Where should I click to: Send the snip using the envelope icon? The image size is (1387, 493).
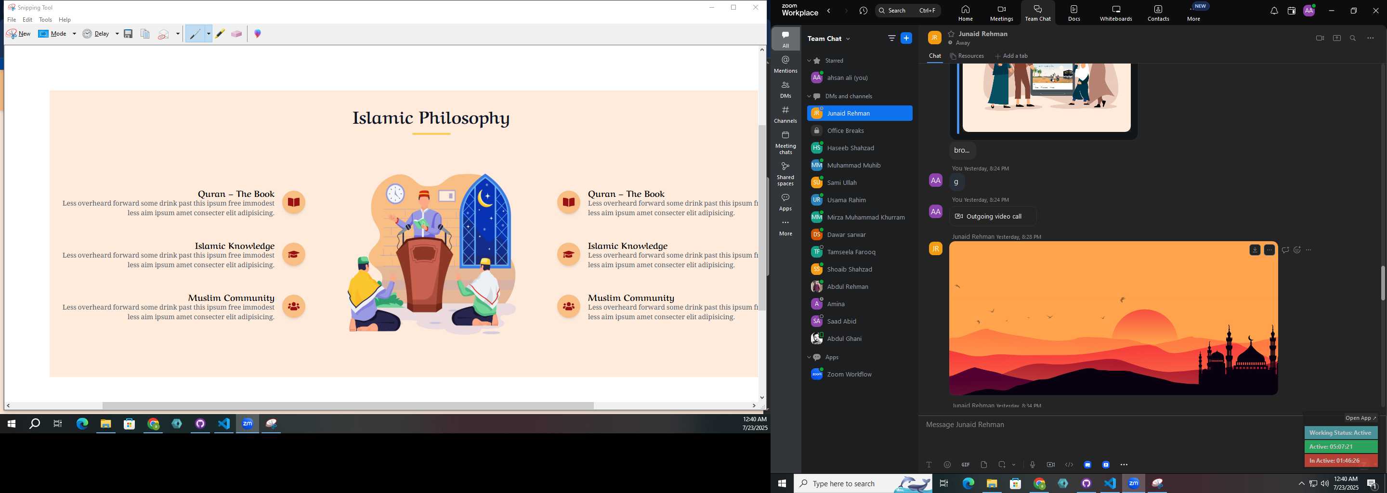click(x=164, y=35)
